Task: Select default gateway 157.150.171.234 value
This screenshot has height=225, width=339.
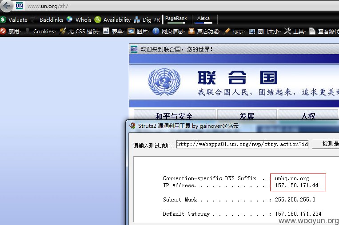Action: pos(298,214)
